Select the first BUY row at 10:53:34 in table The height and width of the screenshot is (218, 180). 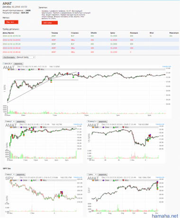tap(91, 36)
